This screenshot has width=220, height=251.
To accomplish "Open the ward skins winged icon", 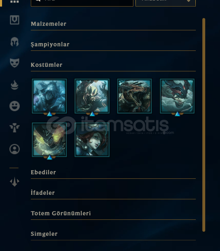I will (15, 128).
